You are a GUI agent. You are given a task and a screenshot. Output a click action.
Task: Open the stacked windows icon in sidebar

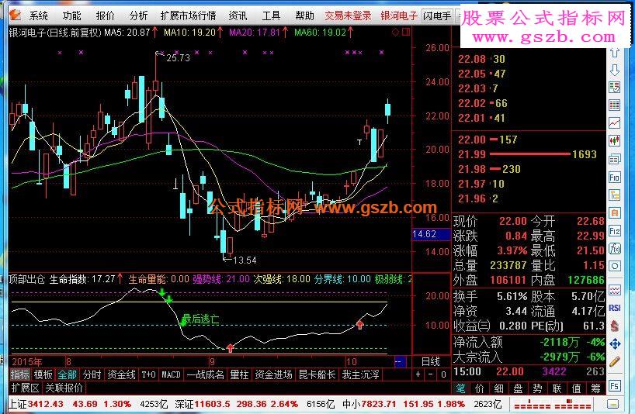coord(615,159)
